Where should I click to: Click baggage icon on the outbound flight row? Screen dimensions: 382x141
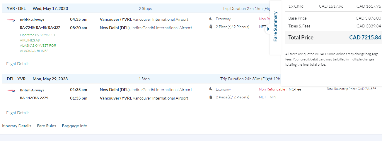(x=211, y=27)
